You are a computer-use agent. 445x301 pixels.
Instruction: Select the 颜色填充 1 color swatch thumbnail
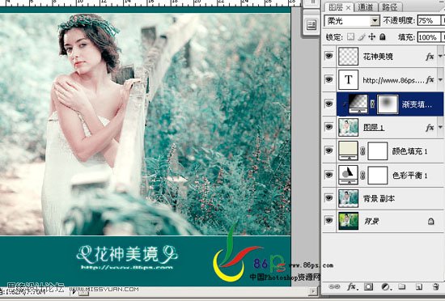tap(348, 151)
